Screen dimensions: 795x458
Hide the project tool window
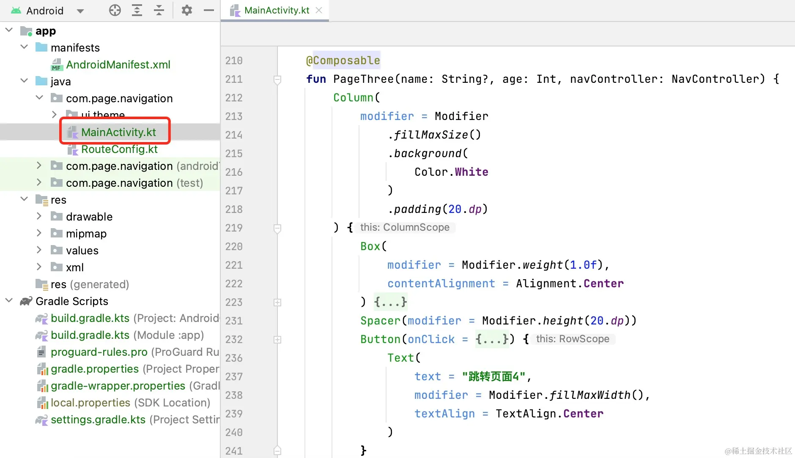[x=209, y=10]
